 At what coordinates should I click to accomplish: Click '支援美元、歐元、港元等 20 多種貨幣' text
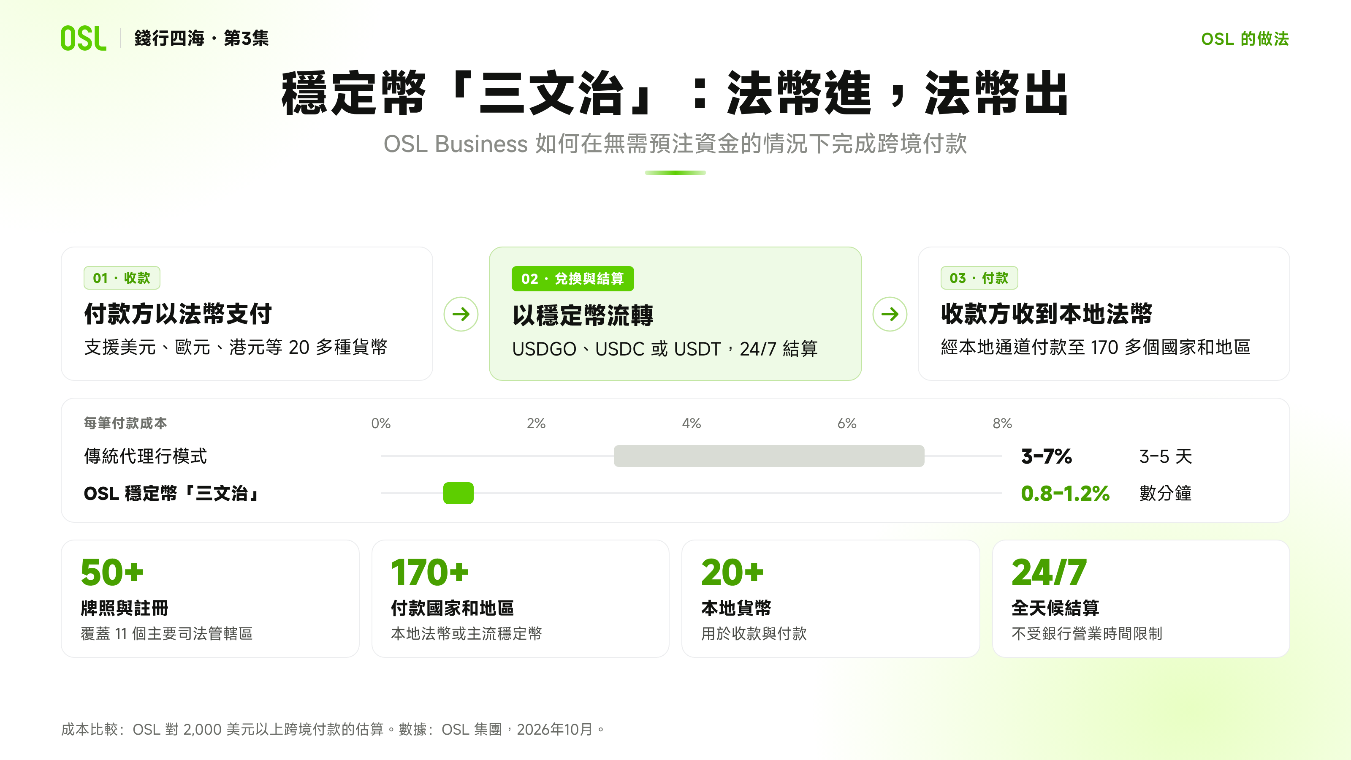point(236,347)
